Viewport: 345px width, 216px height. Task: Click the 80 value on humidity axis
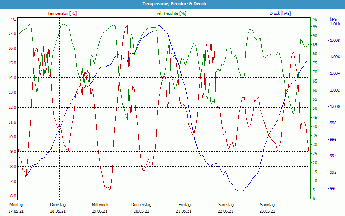pos(315,54)
